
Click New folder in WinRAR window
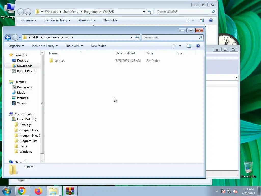(x=111, y=20)
